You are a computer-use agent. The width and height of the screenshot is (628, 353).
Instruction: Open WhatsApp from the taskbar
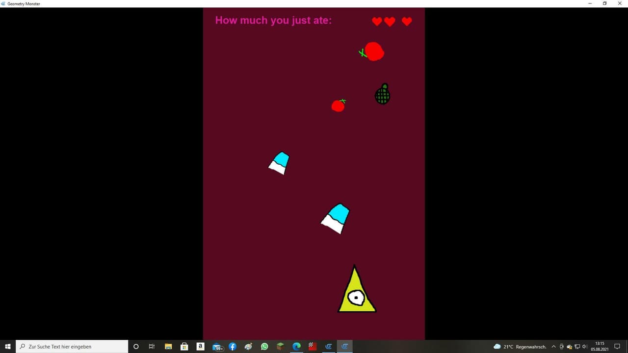[x=264, y=347]
